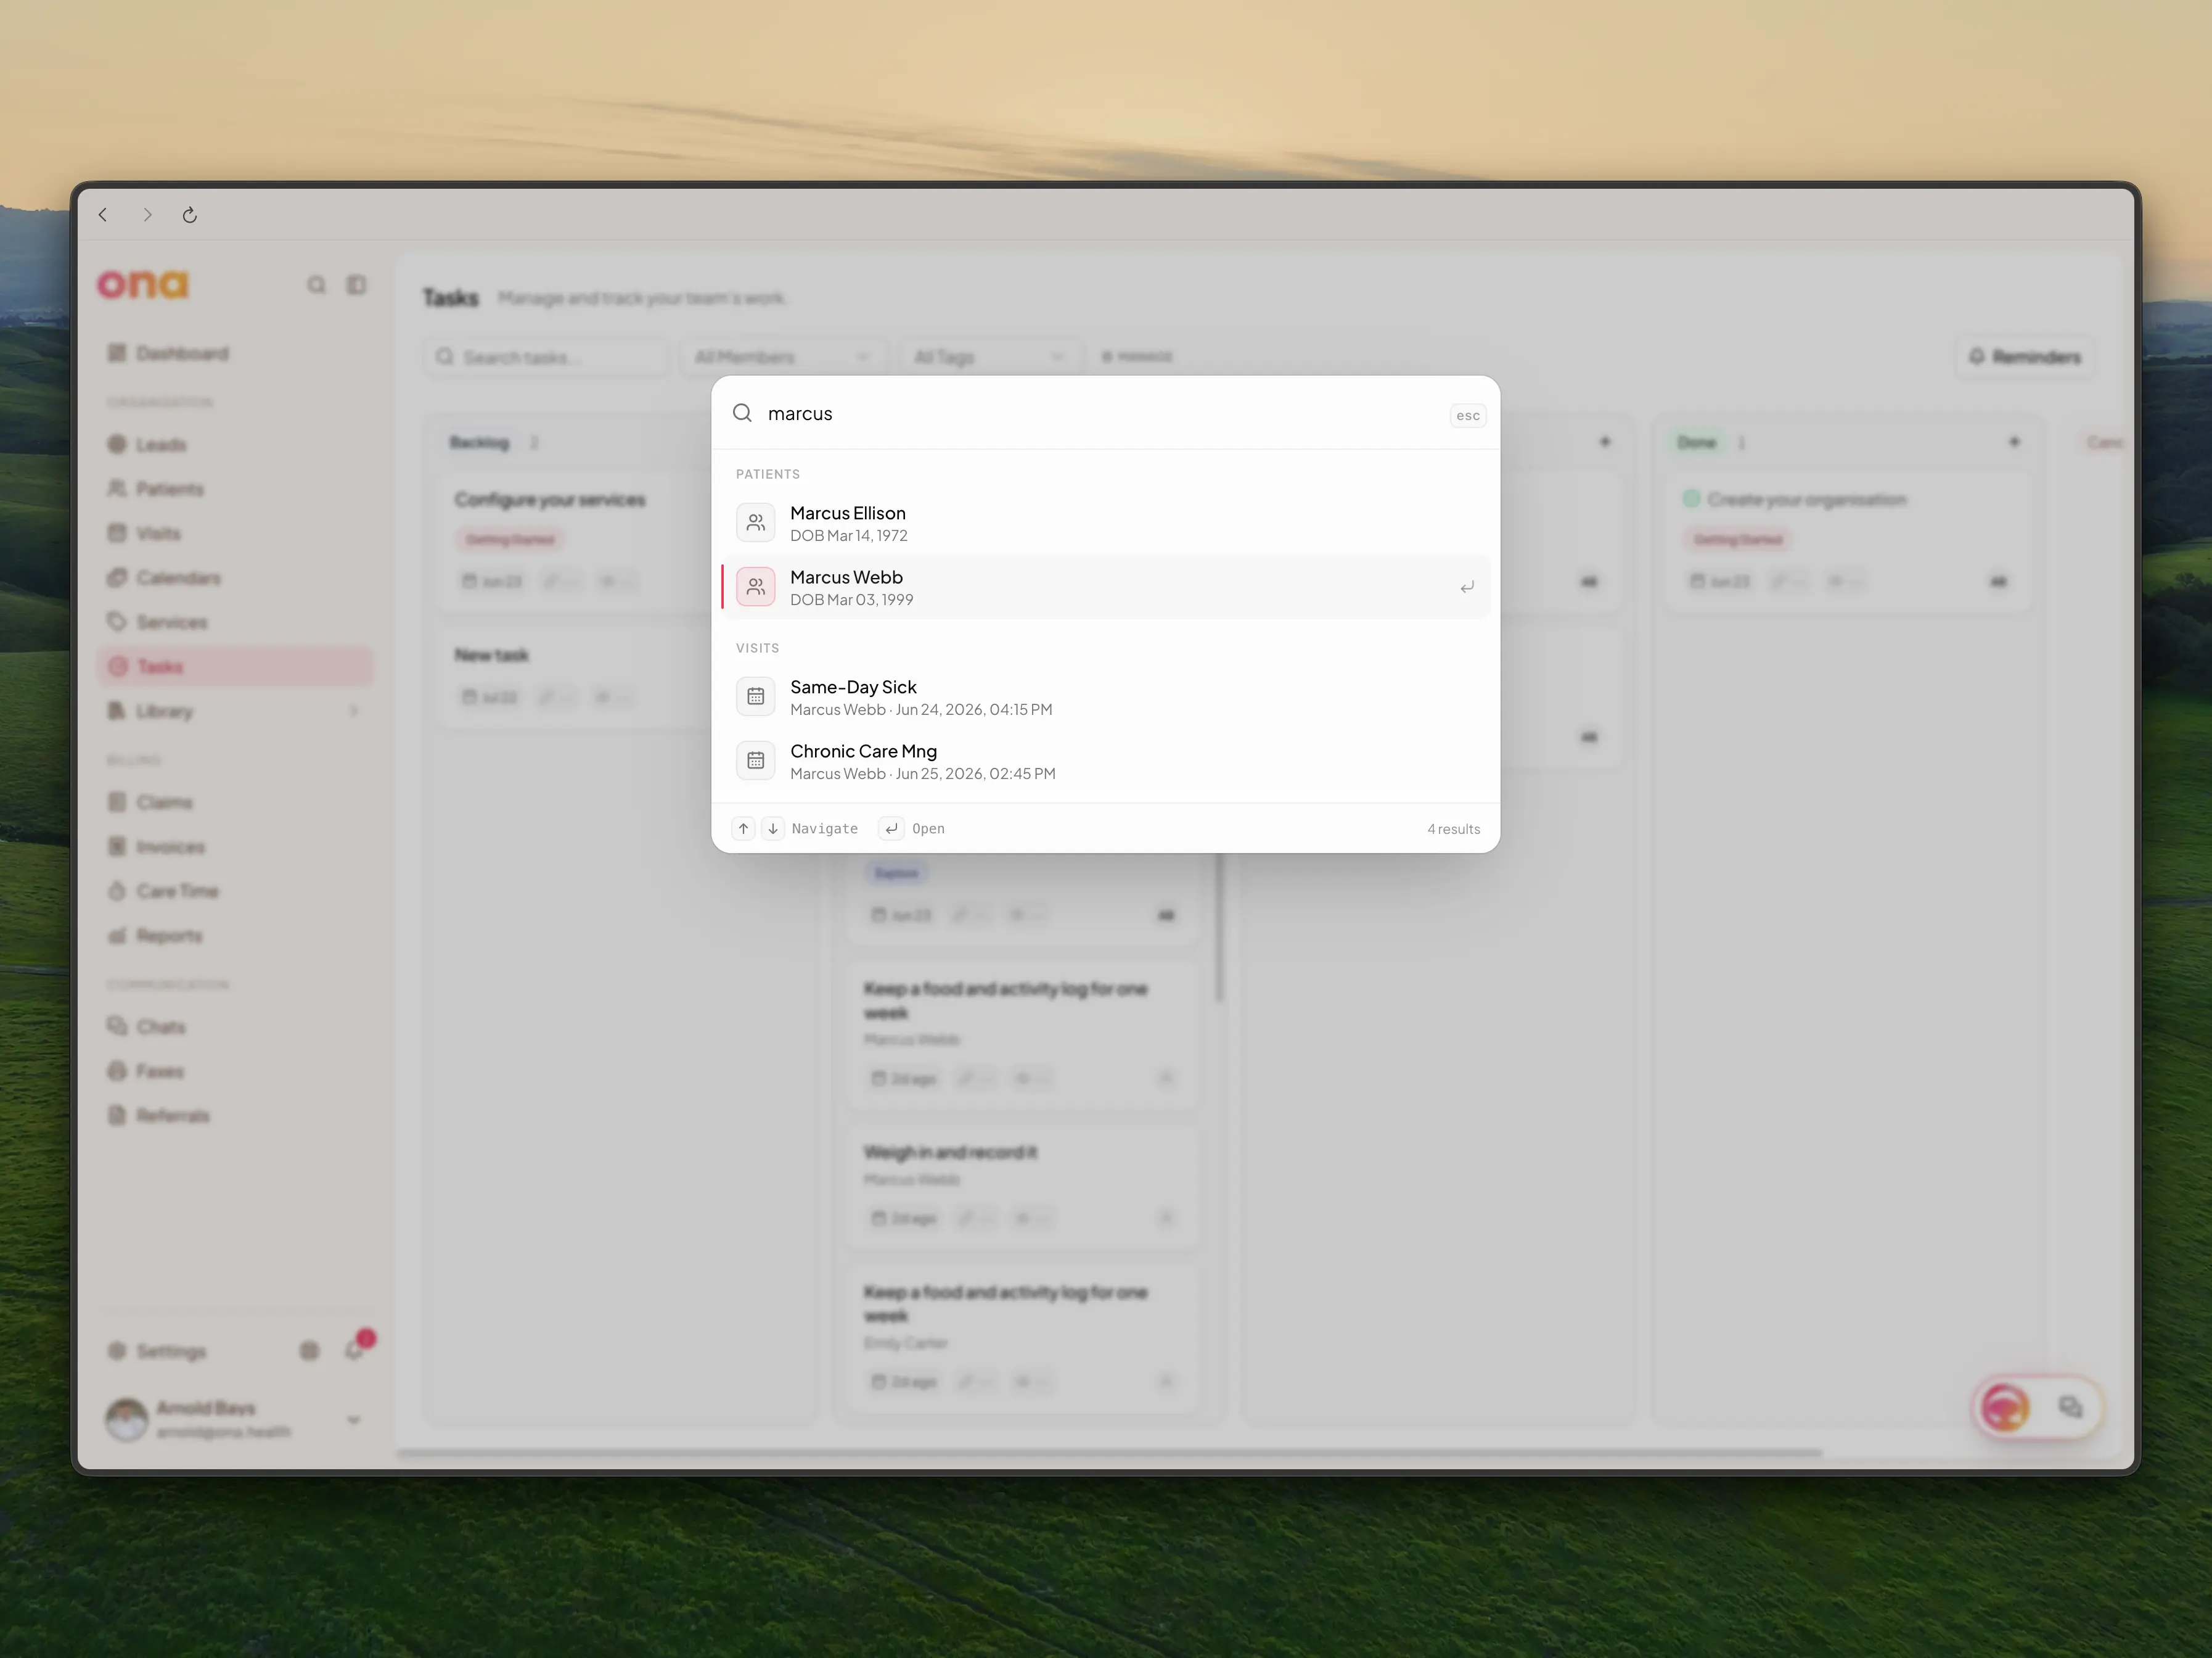Open the Marcus Ellison patient result
The width and height of the screenshot is (2212, 1658).
tap(1105, 523)
